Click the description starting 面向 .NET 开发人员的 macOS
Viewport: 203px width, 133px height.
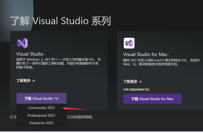point(161,62)
